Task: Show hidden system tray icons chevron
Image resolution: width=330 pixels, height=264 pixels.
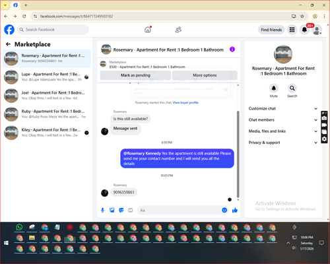Action: tap(288, 243)
